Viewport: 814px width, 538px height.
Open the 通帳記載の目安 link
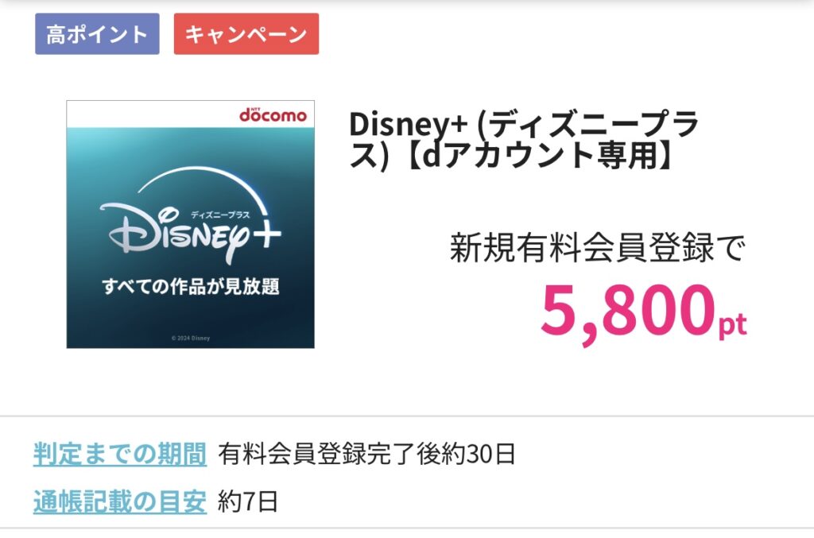coord(120,501)
